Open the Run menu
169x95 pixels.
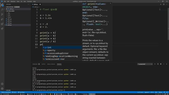point(25,1)
